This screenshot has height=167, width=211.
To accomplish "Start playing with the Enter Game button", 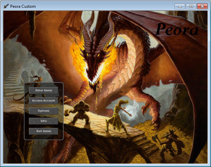I will (x=44, y=91).
